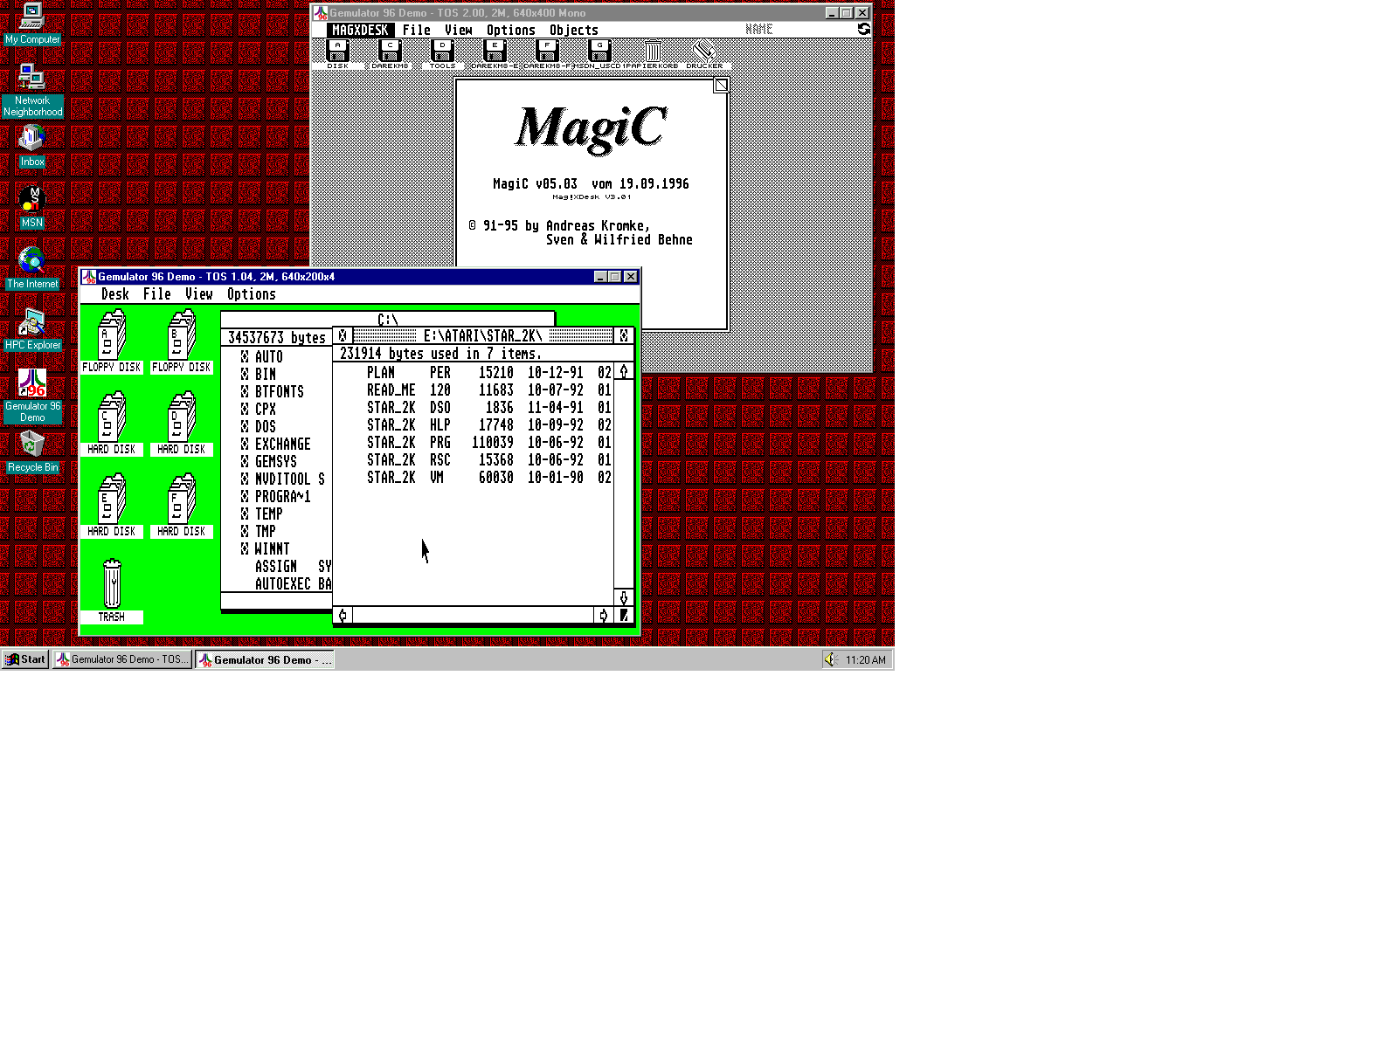The height and width of the screenshot is (1048, 1398).
Task: Click the volume icon in system tray
Action: (830, 659)
